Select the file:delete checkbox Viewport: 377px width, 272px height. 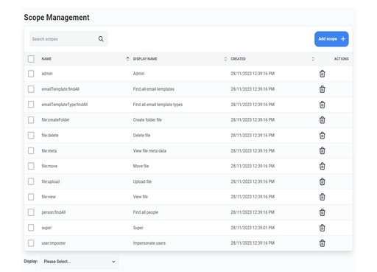click(x=31, y=135)
